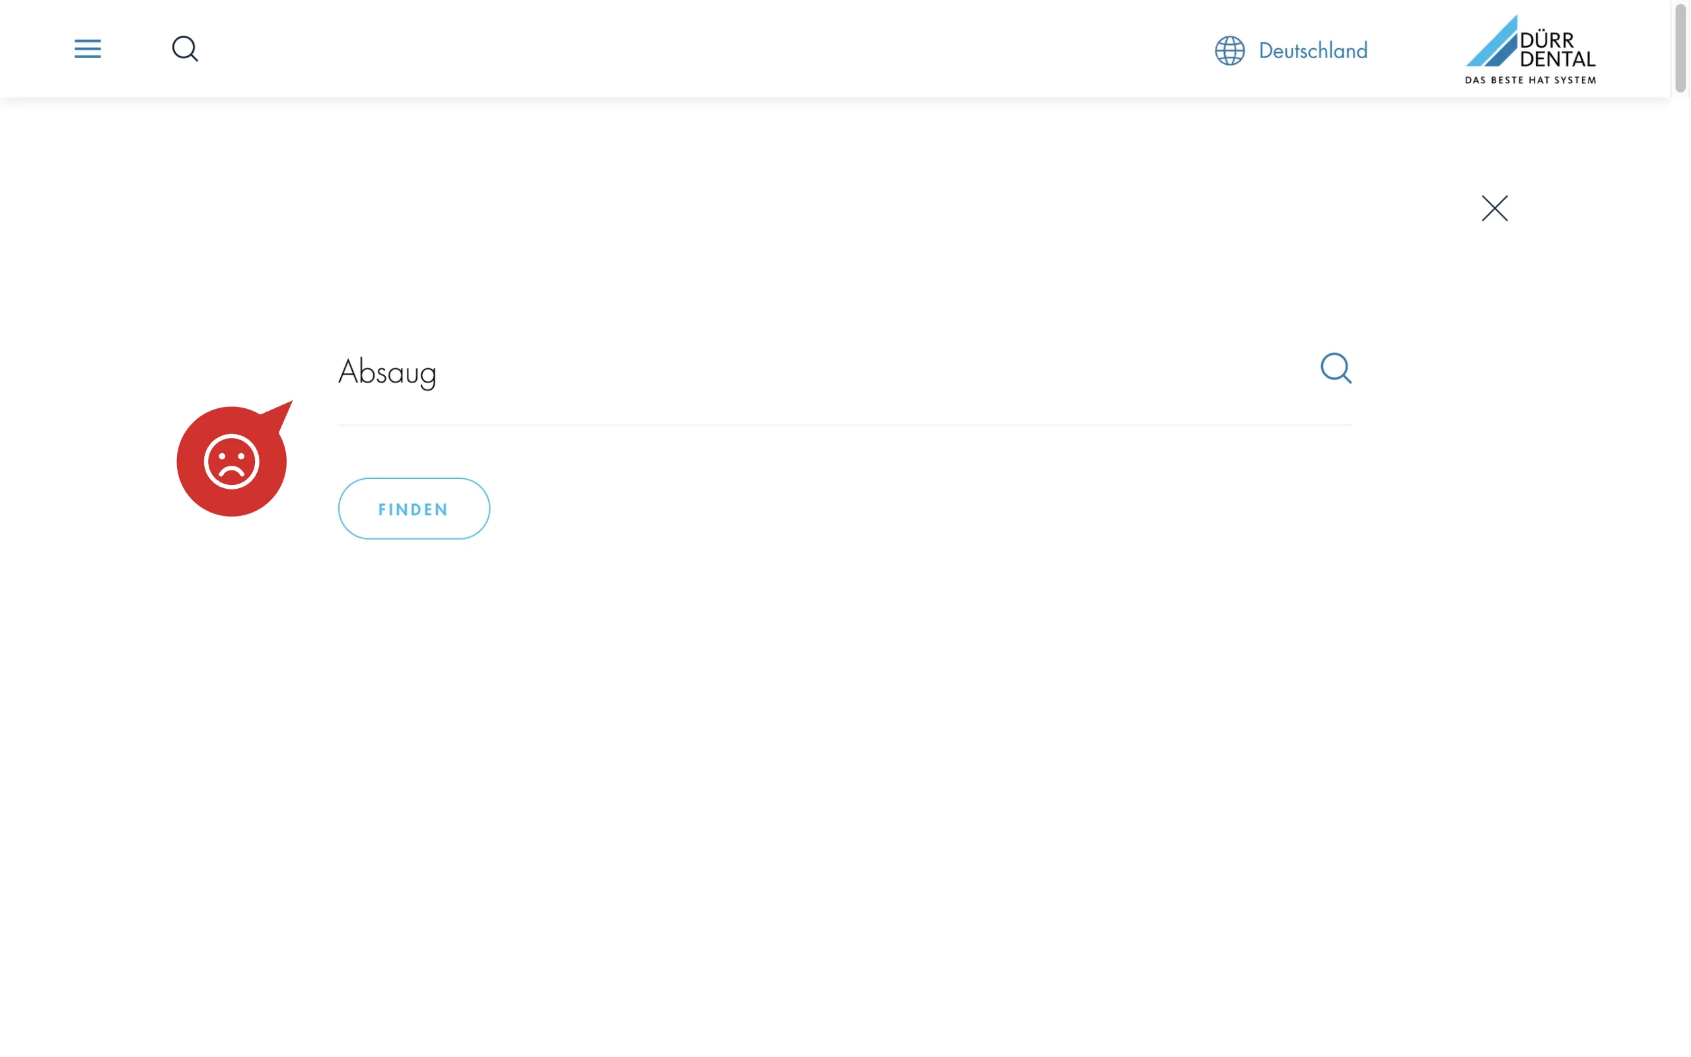Viewport: 1691px width, 1057px height.
Task: Click the page vertical scrollbar
Action: click(1680, 48)
